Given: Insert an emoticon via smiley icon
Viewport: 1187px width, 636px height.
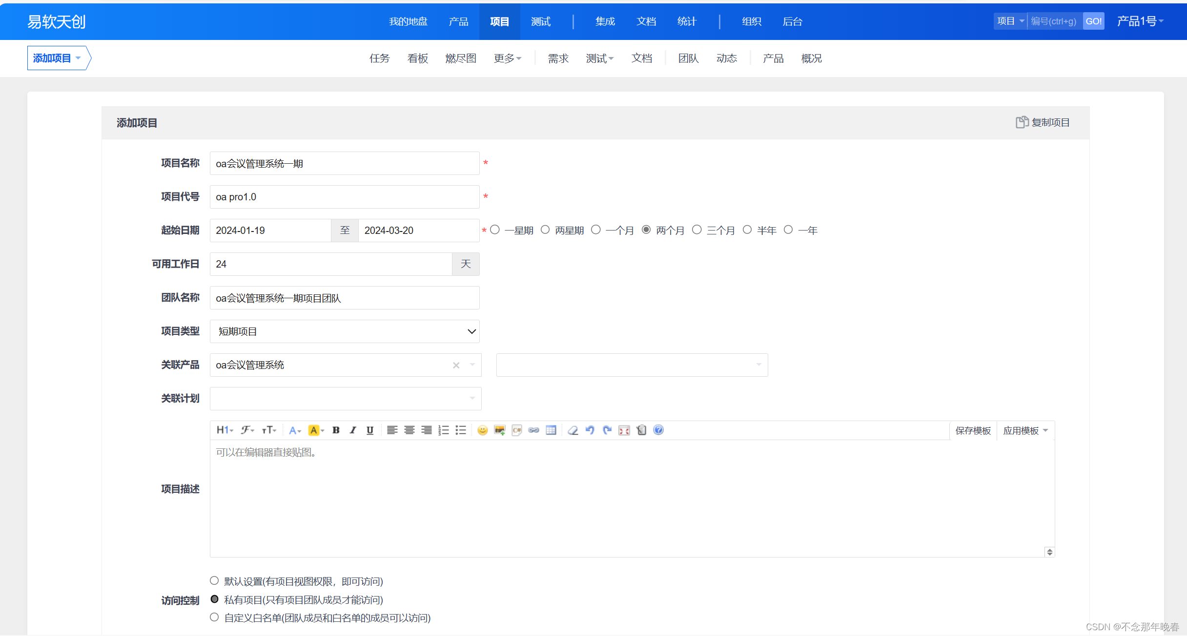Looking at the screenshot, I should (482, 430).
